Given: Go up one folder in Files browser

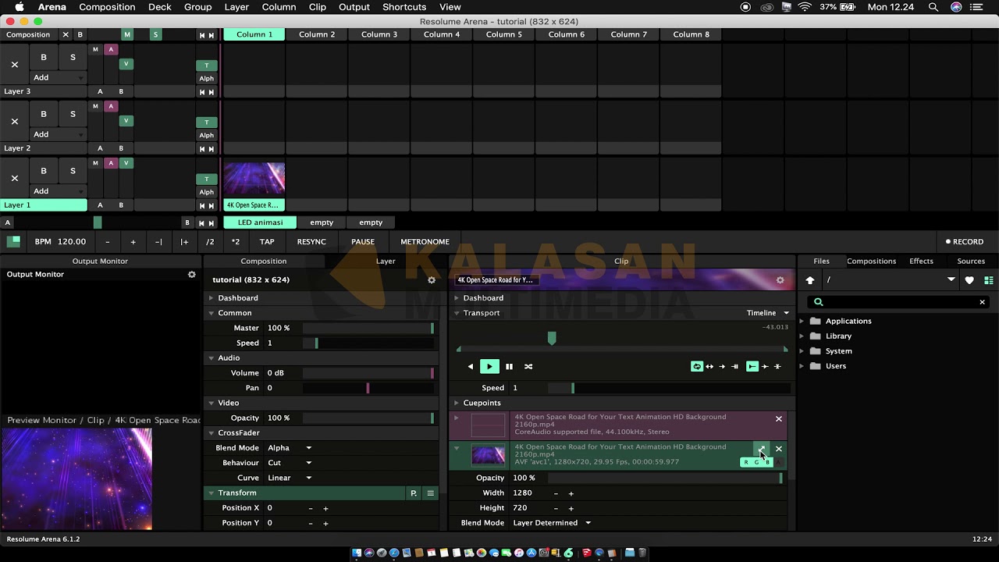Looking at the screenshot, I should tap(810, 280).
